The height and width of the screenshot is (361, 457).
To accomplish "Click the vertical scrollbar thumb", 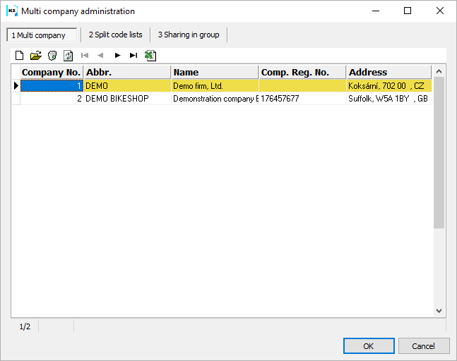I will 439,152.
